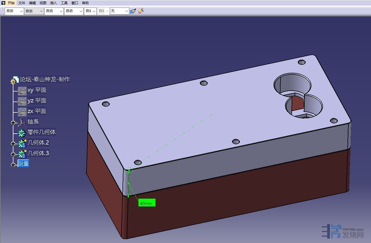Click the CATIA application logo icon
The image size is (371, 243).
[x=3, y=3]
